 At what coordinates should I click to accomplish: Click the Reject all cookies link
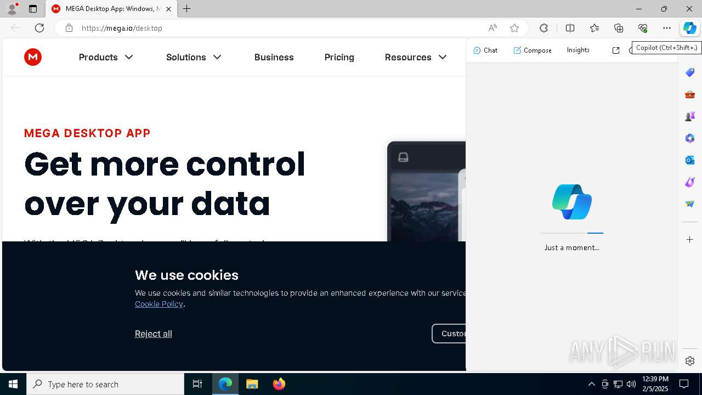(153, 334)
